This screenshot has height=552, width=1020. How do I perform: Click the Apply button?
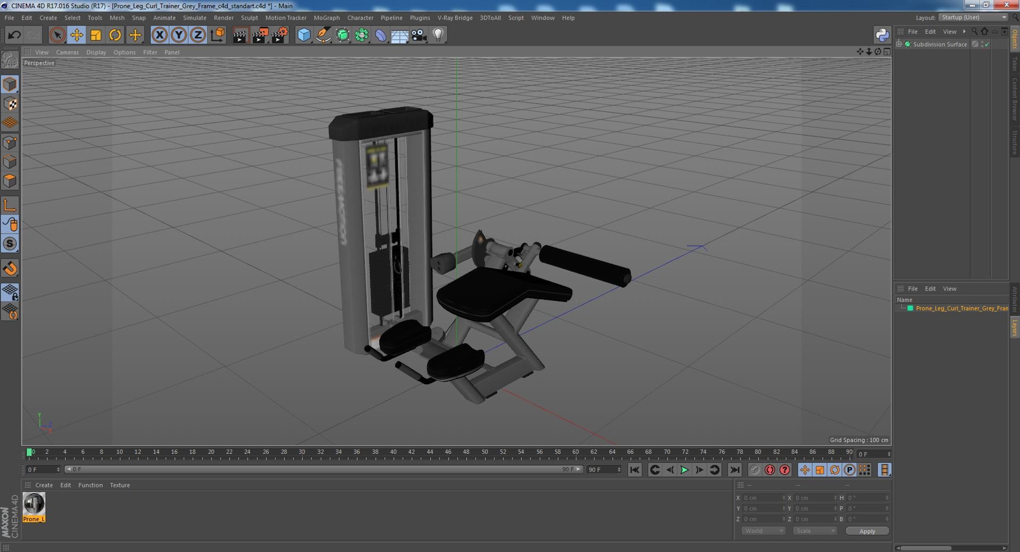tap(867, 531)
